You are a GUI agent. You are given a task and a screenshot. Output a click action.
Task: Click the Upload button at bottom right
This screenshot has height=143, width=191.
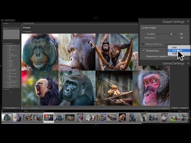pyautogui.click(x=184, y=108)
